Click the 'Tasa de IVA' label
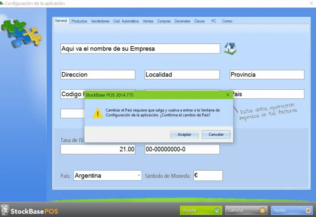The width and height of the screenshot is (316, 217). coord(72,140)
